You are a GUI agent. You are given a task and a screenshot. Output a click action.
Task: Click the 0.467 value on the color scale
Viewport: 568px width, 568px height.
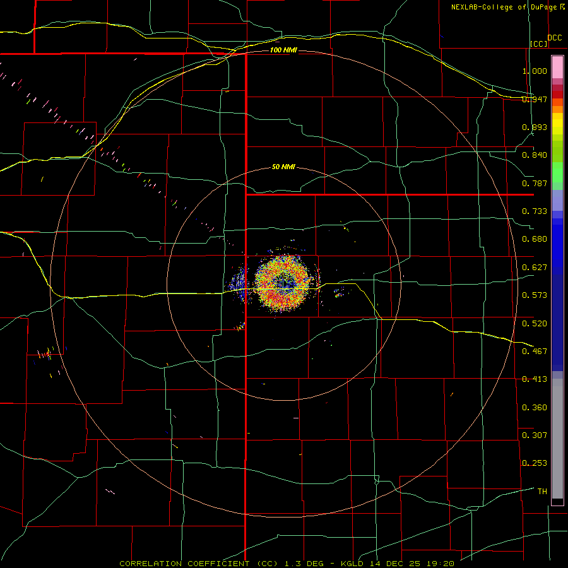point(535,352)
